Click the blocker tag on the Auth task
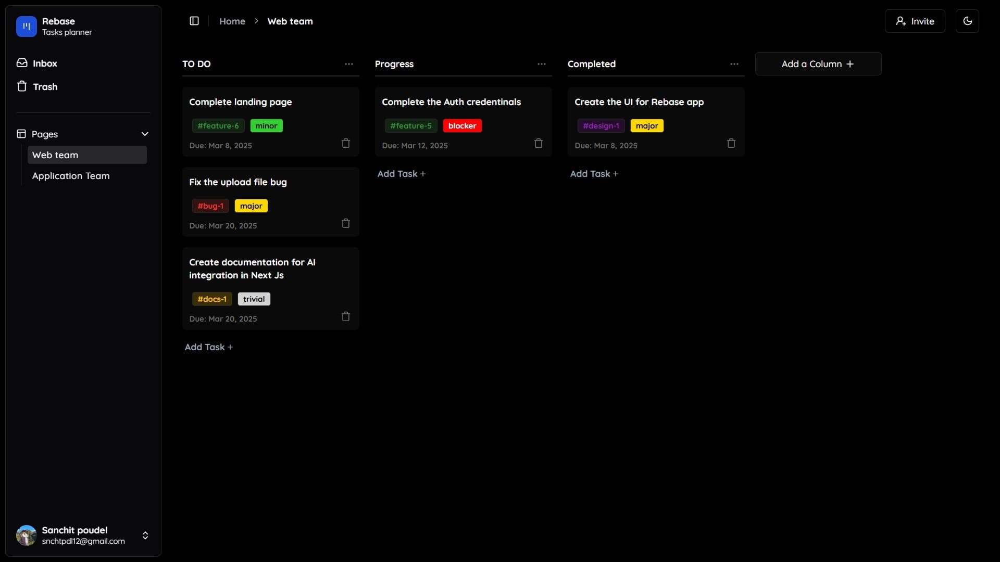The width and height of the screenshot is (1000, 562). [462, 125]
